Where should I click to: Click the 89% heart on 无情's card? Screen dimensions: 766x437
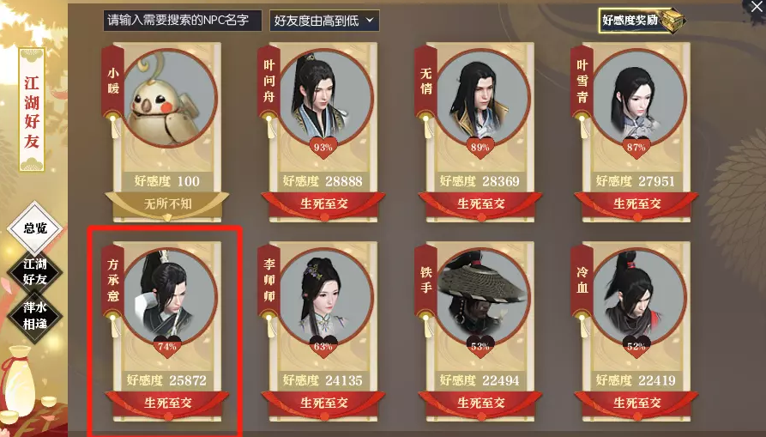480,147
